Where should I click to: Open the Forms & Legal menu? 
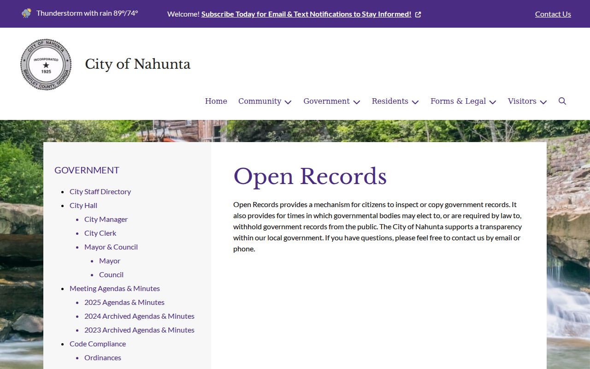coord(458,101)
